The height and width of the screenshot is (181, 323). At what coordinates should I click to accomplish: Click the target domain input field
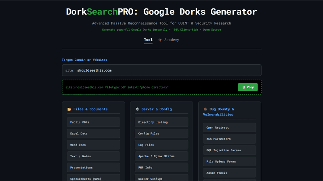161,70
